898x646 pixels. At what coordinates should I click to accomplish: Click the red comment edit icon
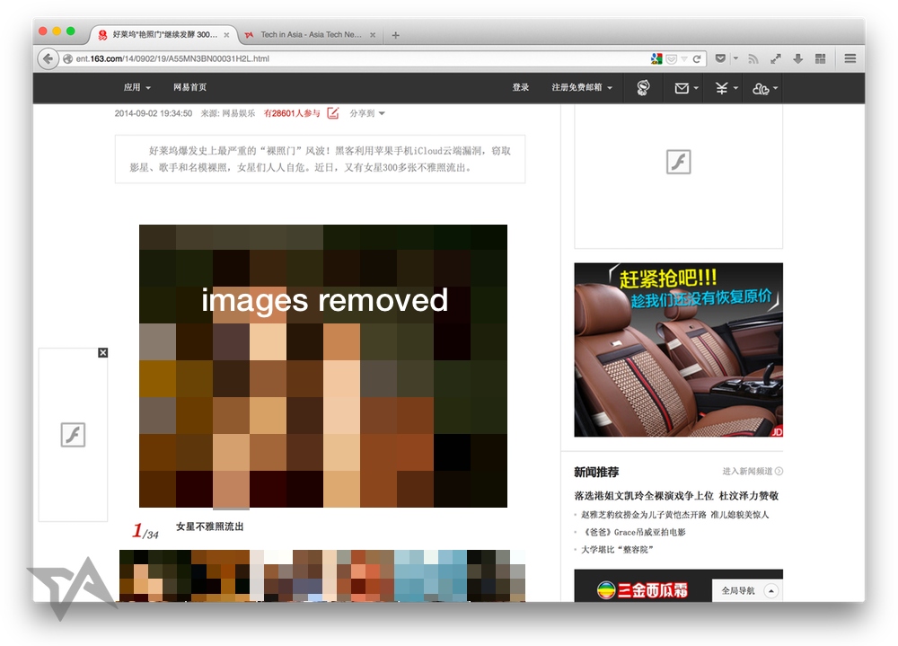(333, 113)
